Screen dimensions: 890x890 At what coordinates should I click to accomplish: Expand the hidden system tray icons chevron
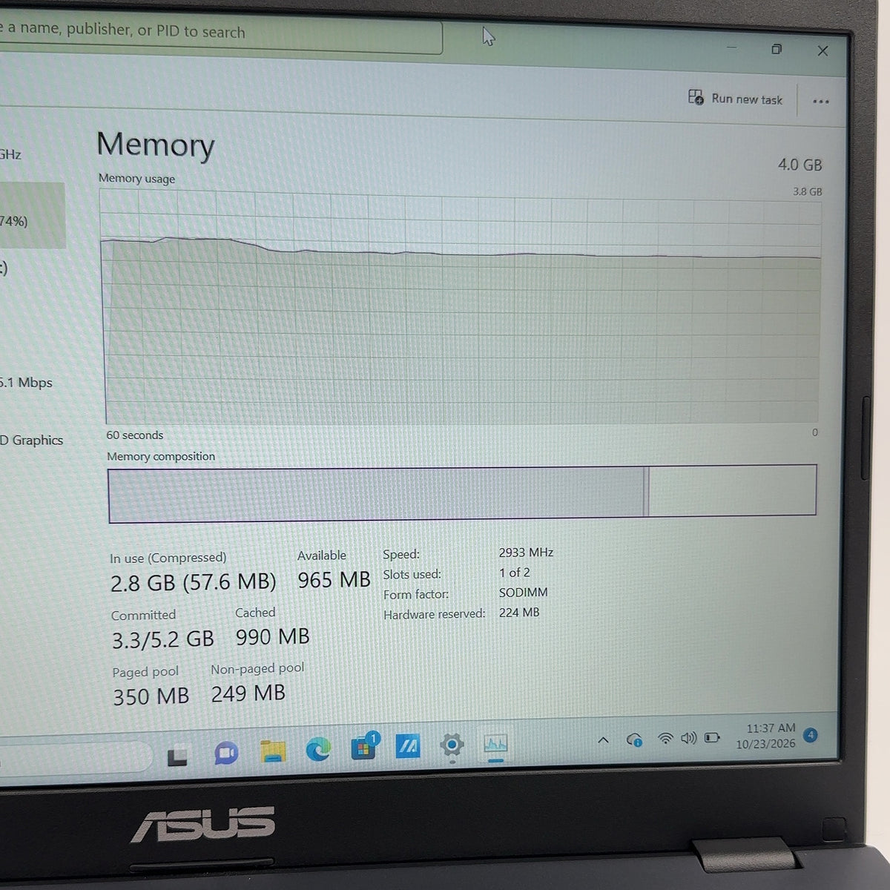pos(604,740)
